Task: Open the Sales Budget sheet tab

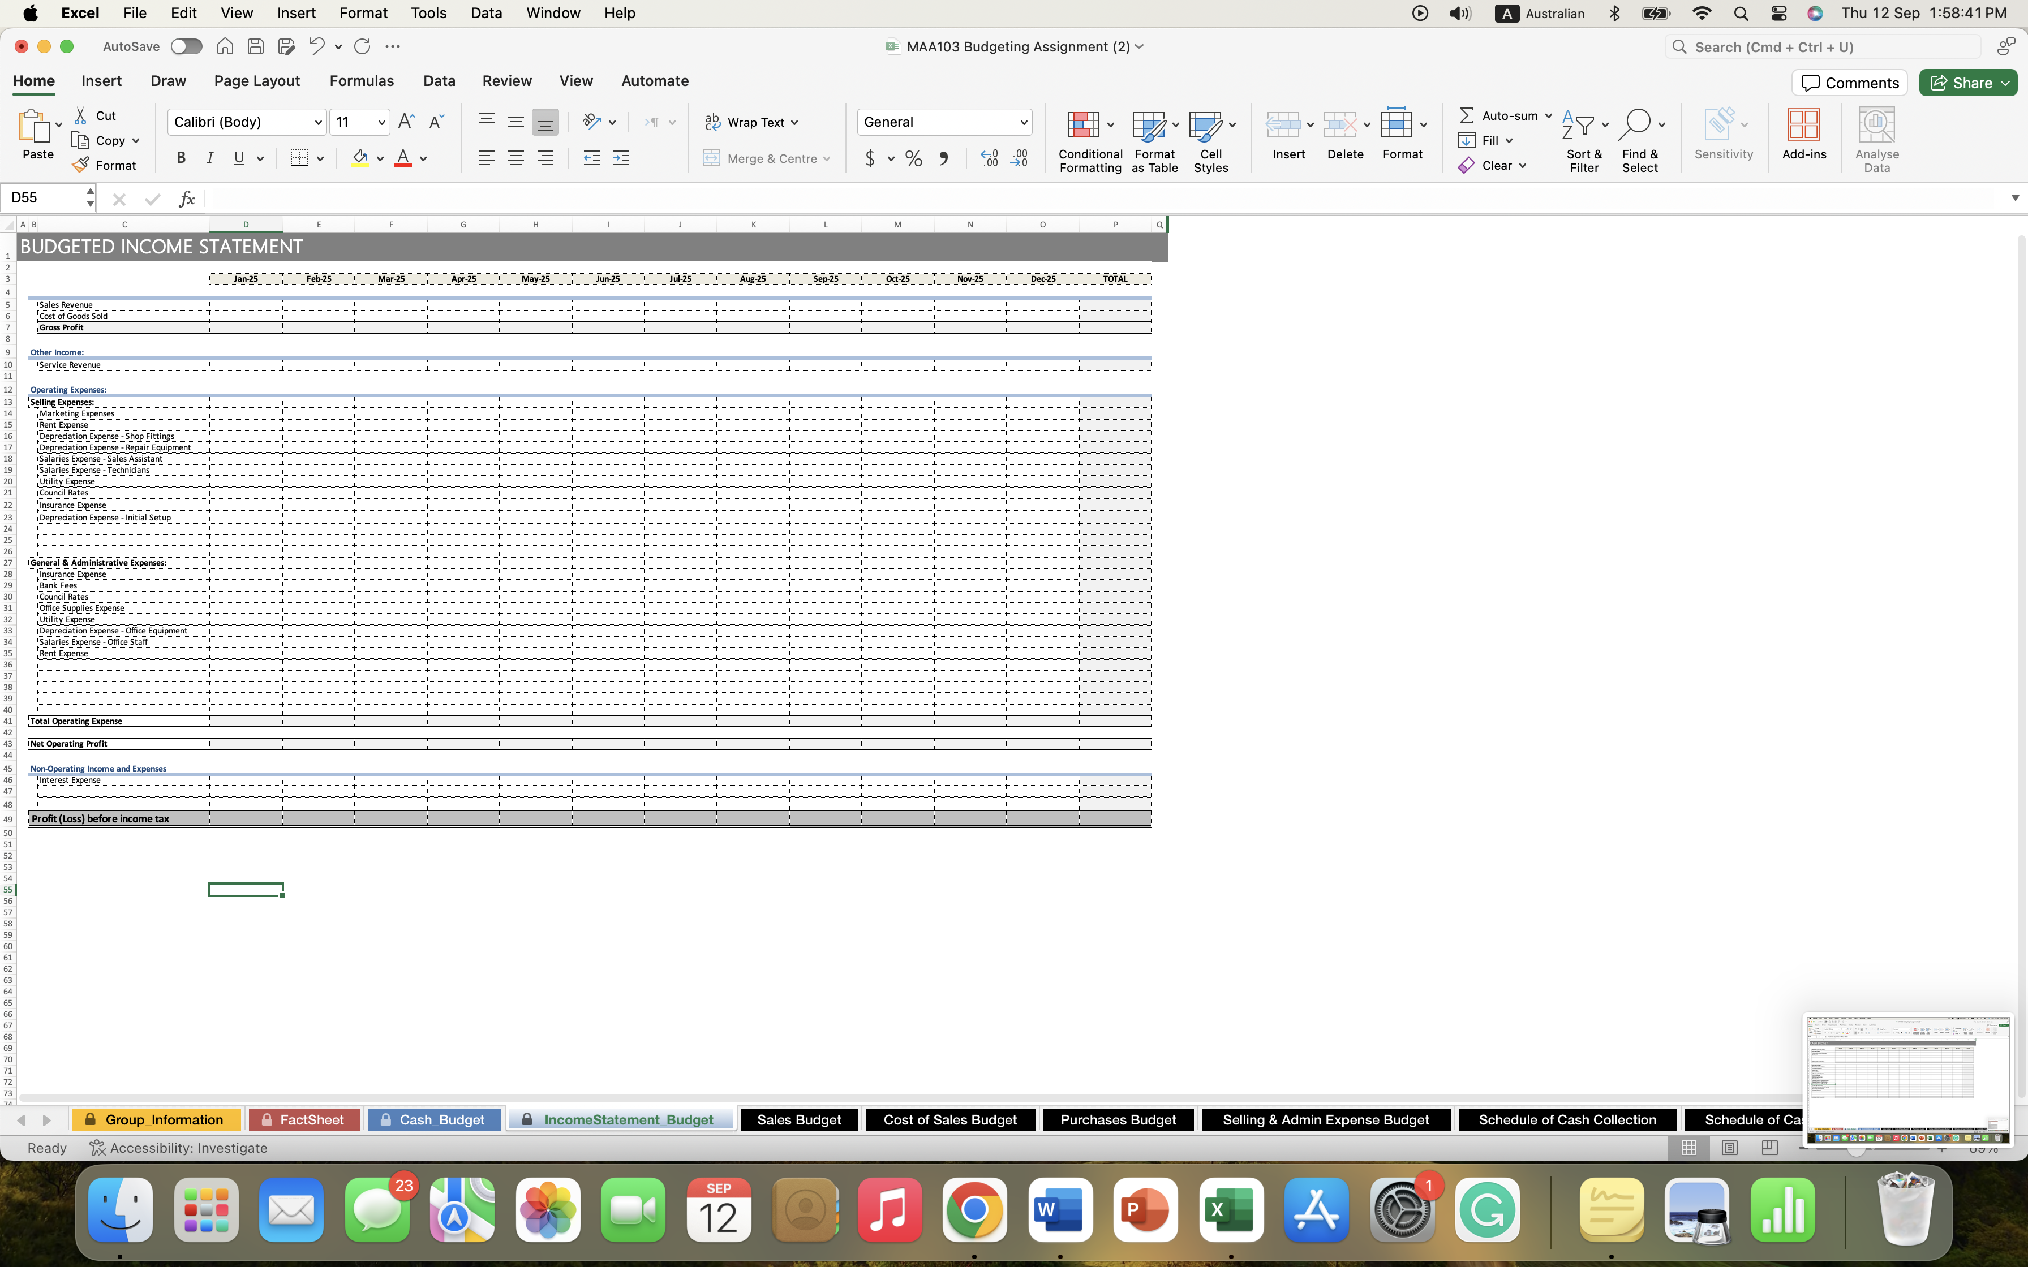Action: coord(798,1119)
